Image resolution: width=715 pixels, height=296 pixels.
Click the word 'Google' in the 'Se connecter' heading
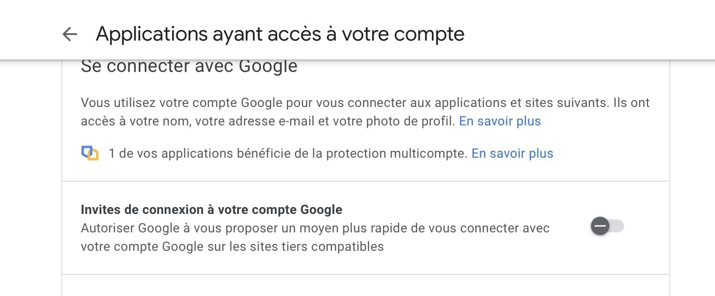(x=268, y=66)
